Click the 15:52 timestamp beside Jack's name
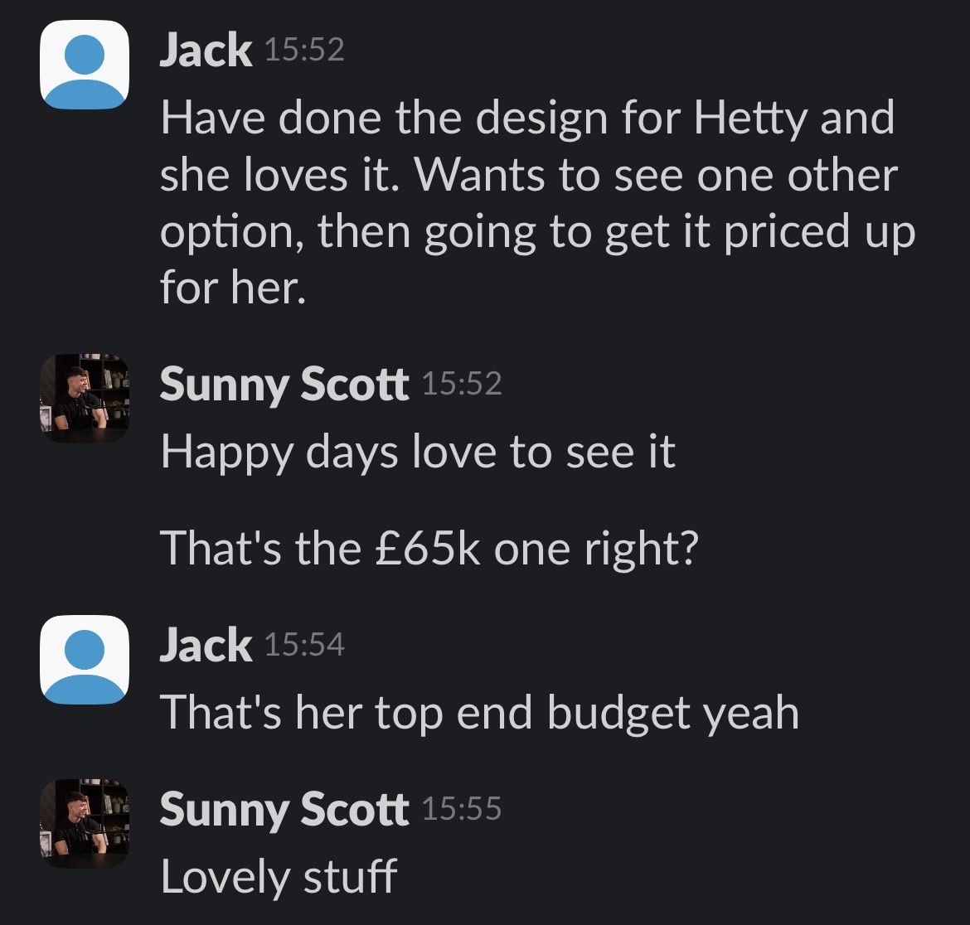The height and width of the screenshot is (925, 970). tap(303, 51)
